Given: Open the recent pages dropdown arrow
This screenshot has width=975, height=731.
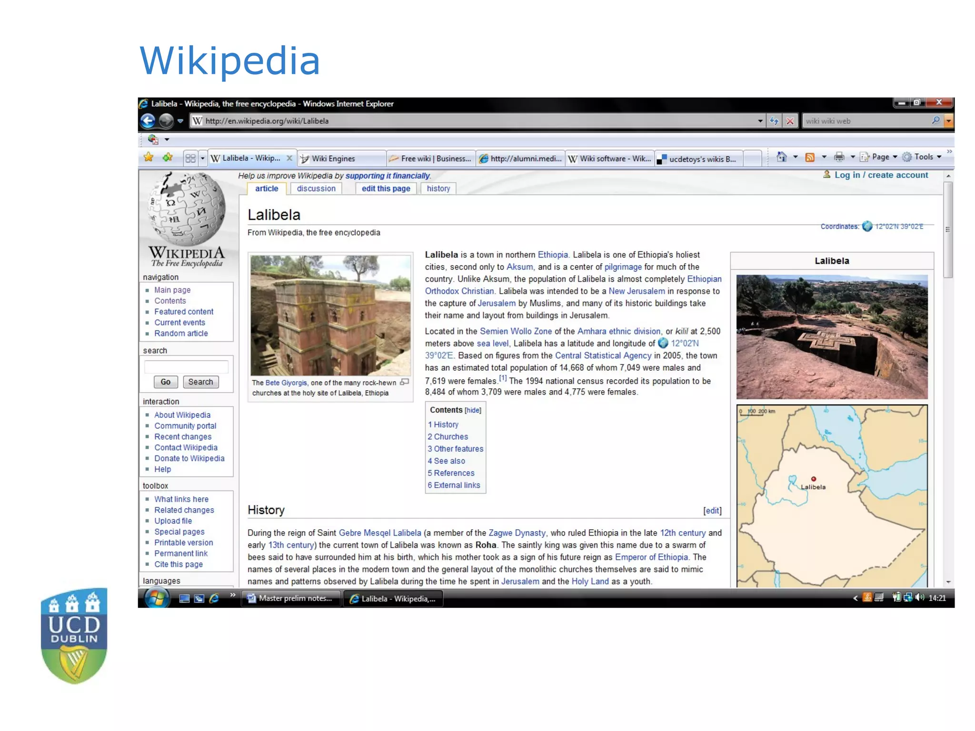Looking at the screenshot, I should click(x=180, y=121).
